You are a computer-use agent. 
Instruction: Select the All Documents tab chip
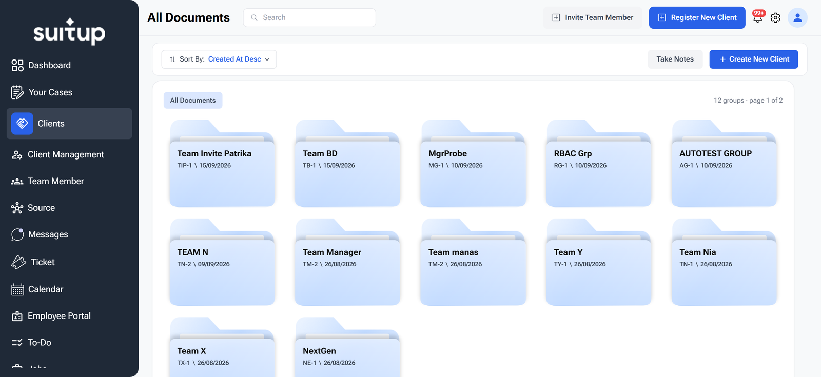click(x=193, y=100)
